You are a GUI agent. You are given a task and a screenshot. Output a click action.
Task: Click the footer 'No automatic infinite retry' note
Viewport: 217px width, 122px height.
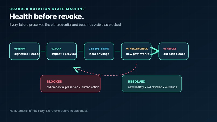pos(49,111)
